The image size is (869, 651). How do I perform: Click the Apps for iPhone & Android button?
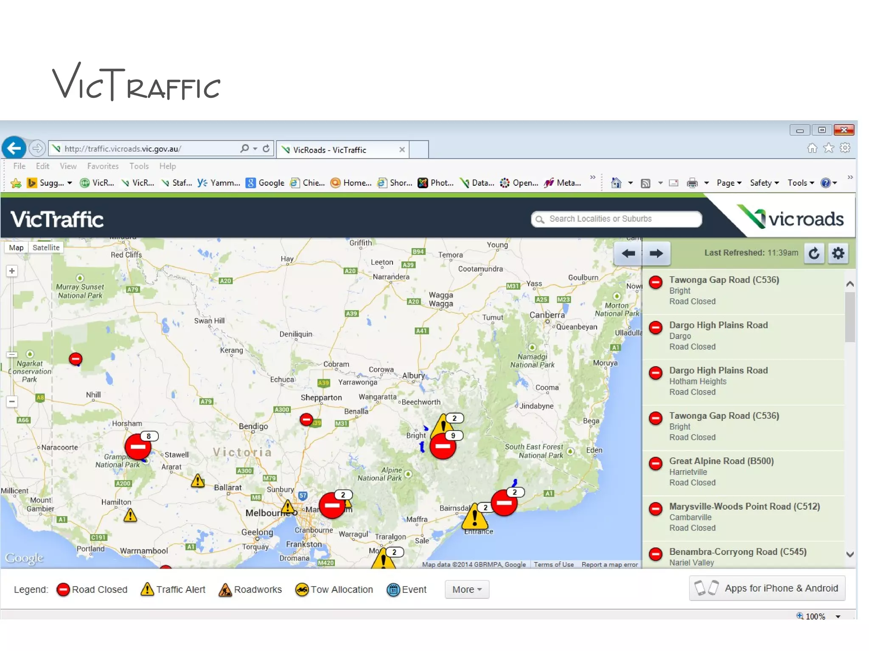pos(767,588)
